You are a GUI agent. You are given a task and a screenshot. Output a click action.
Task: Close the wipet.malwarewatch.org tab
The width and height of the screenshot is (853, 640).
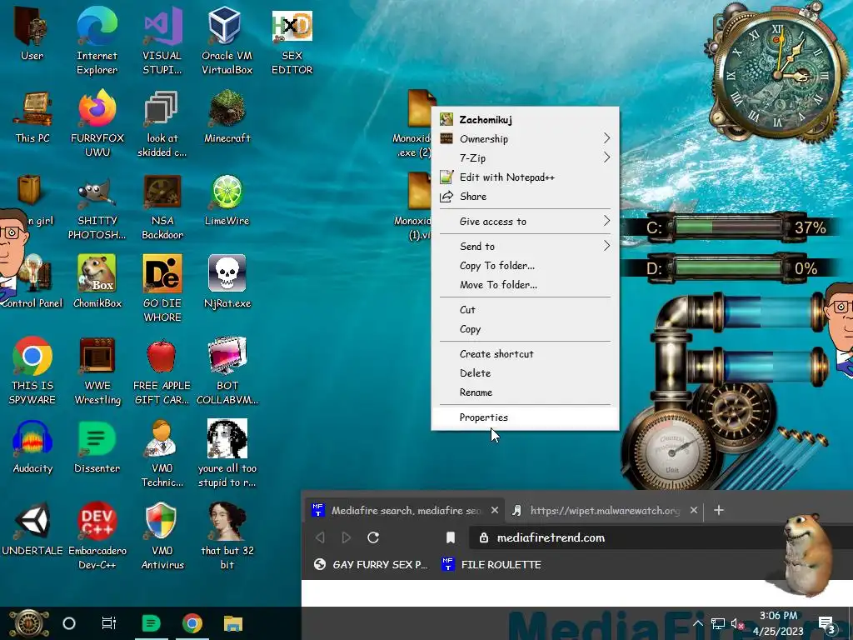694,511
